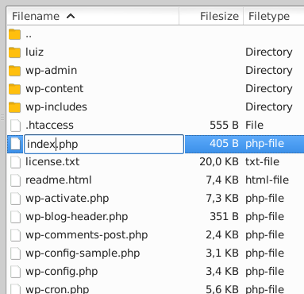Click the php-file type of index.php

(264, 144)
